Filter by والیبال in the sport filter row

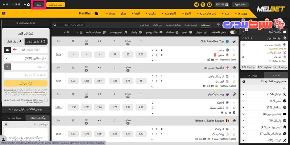click(136, 32)
